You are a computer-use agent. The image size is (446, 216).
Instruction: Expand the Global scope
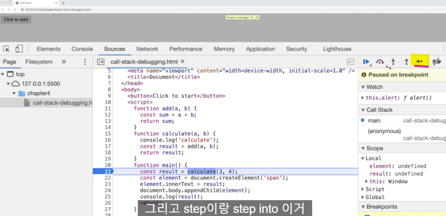pos(363,197)
